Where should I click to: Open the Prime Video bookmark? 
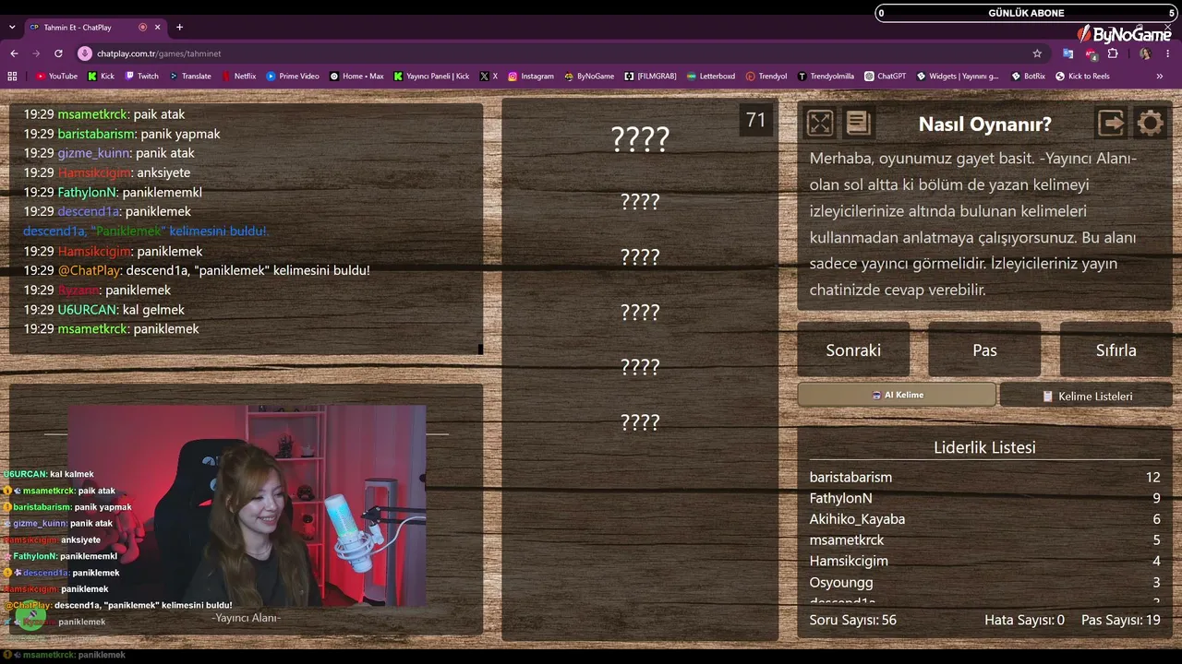(293, 77)
